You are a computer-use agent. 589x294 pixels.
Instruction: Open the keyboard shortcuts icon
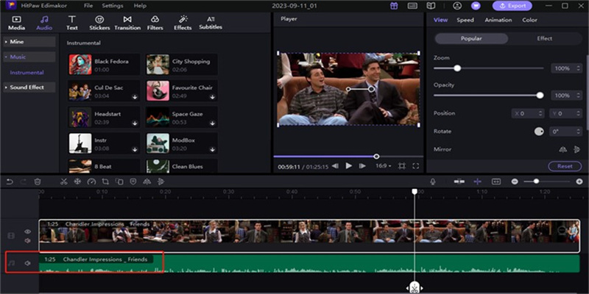click(412, 6)
